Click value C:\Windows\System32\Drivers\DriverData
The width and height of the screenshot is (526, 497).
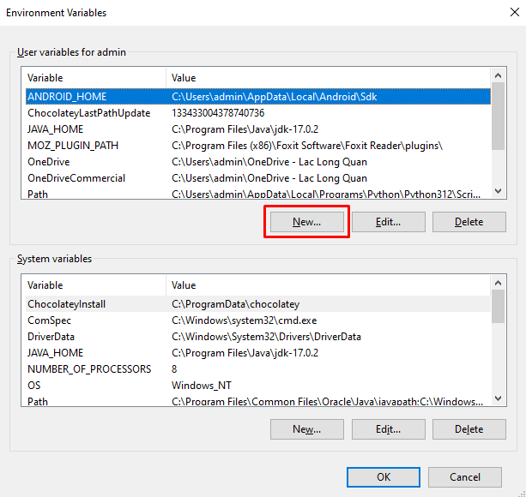(266, 337)
